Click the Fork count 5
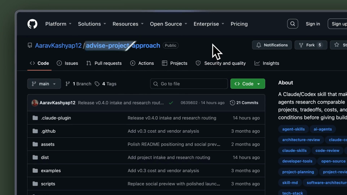The height and width of the screenshot is (195, 347). (320, 45)
